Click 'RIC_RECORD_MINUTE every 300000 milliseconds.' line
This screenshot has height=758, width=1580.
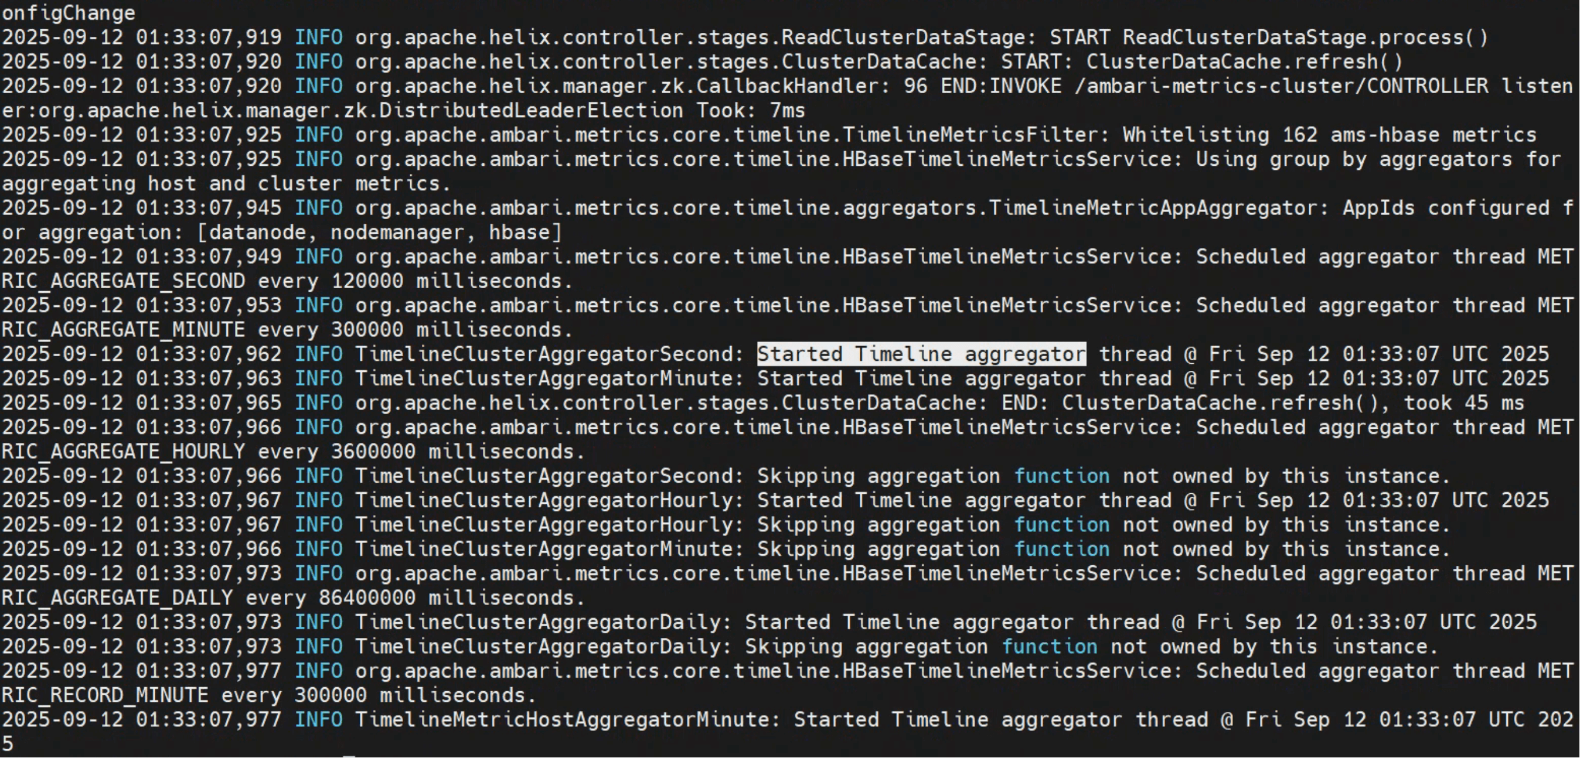point(268,695)
